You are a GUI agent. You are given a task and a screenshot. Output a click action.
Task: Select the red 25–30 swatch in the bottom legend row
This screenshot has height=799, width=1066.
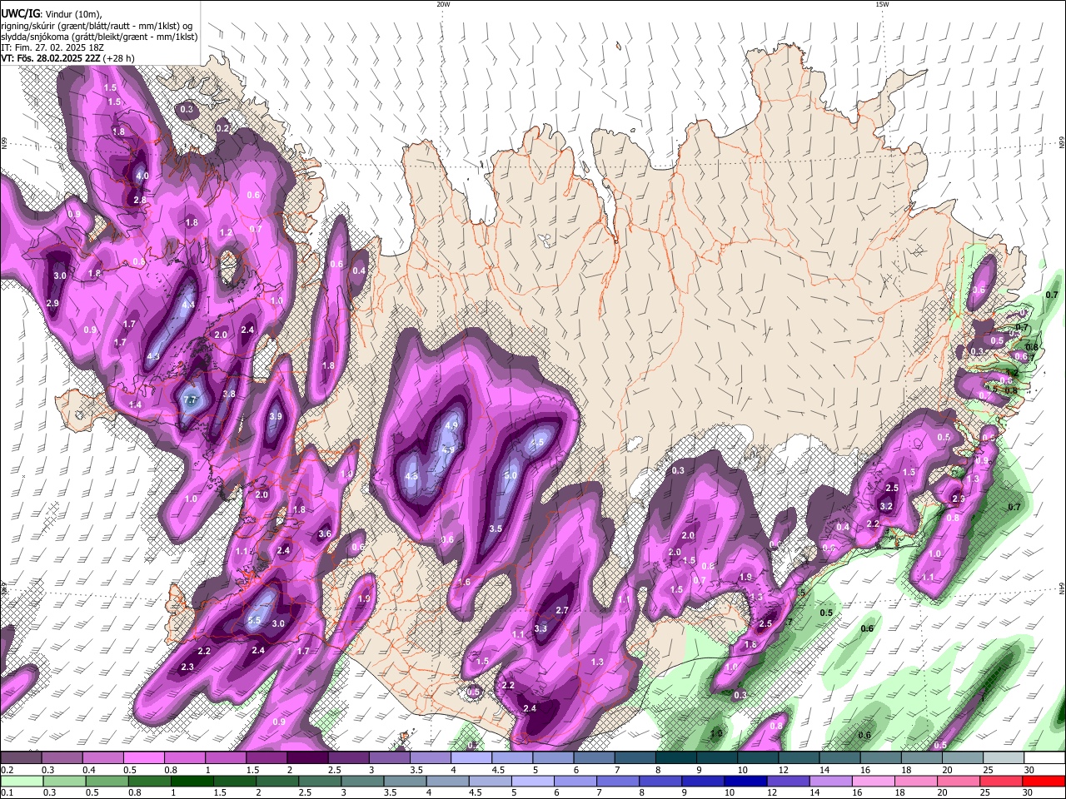click(x=1002, y=782)
